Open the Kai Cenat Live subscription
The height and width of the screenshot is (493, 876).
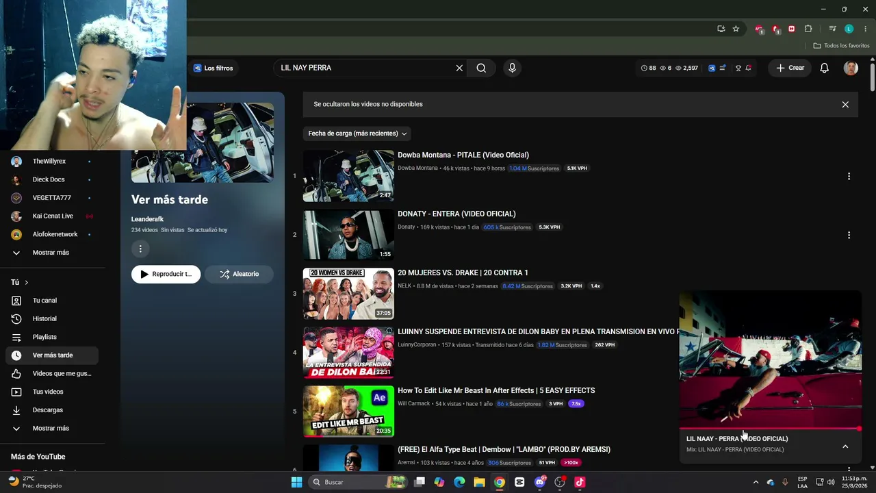point(52,216)
